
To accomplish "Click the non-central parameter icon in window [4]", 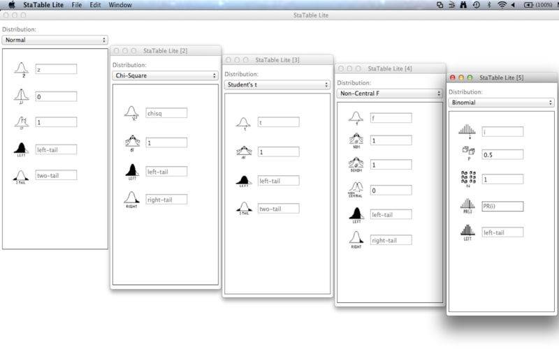I will pyautogui.click(x=356, y=189).
